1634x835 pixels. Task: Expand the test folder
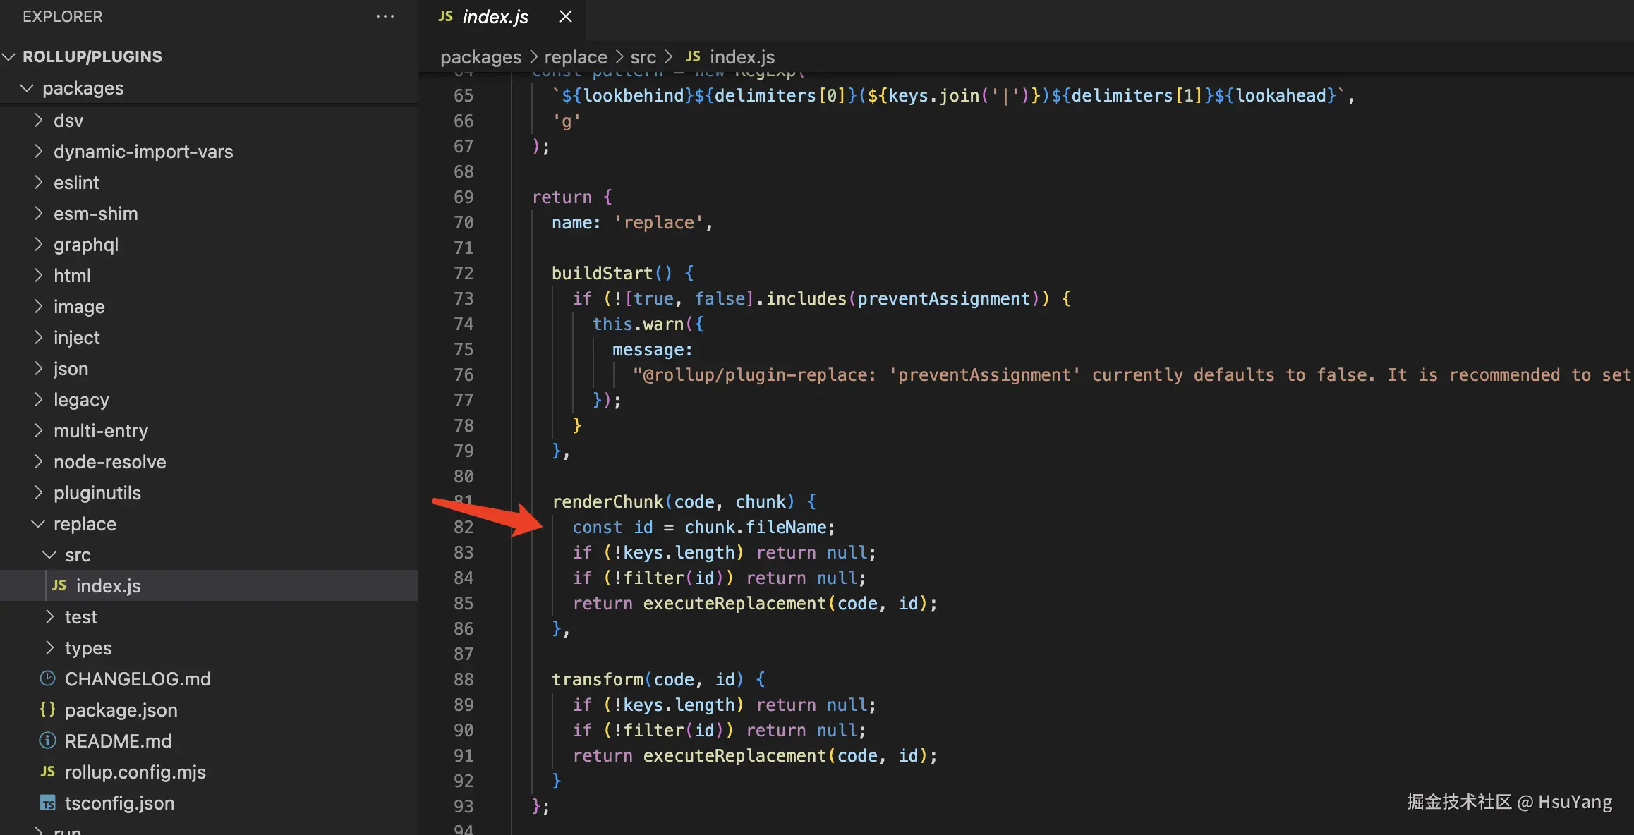click(x=49, y=617)
